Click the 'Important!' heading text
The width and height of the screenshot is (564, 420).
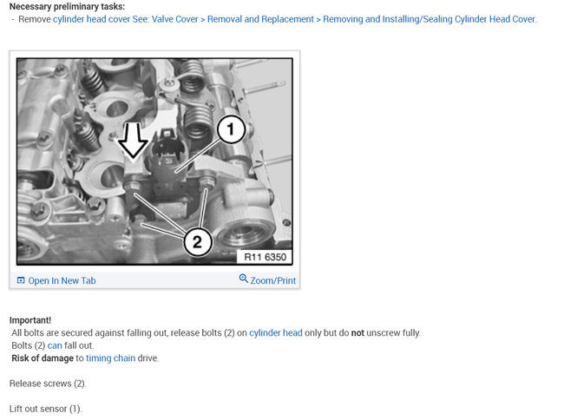[30, 320]
